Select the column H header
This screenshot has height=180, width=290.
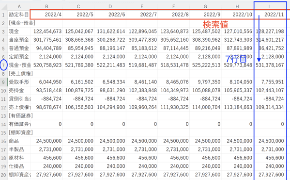click(237, 6)
